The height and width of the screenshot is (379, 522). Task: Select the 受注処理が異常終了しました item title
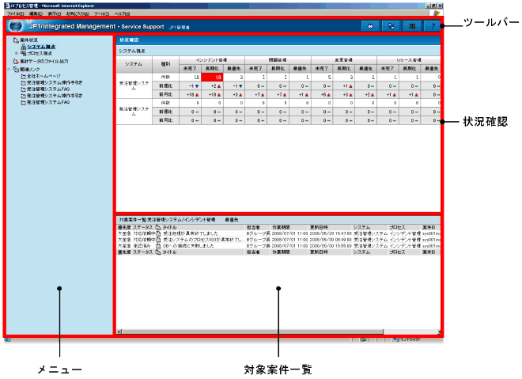point(191,233)
